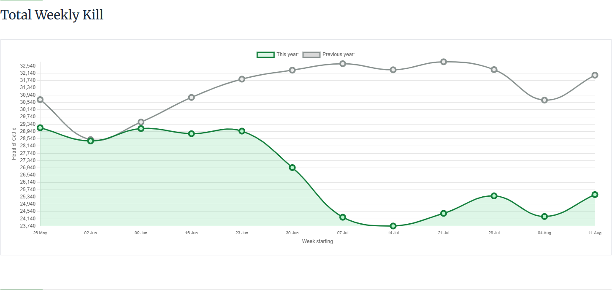
Task: Click the Week starting axis title
Action: pos(317,241)
